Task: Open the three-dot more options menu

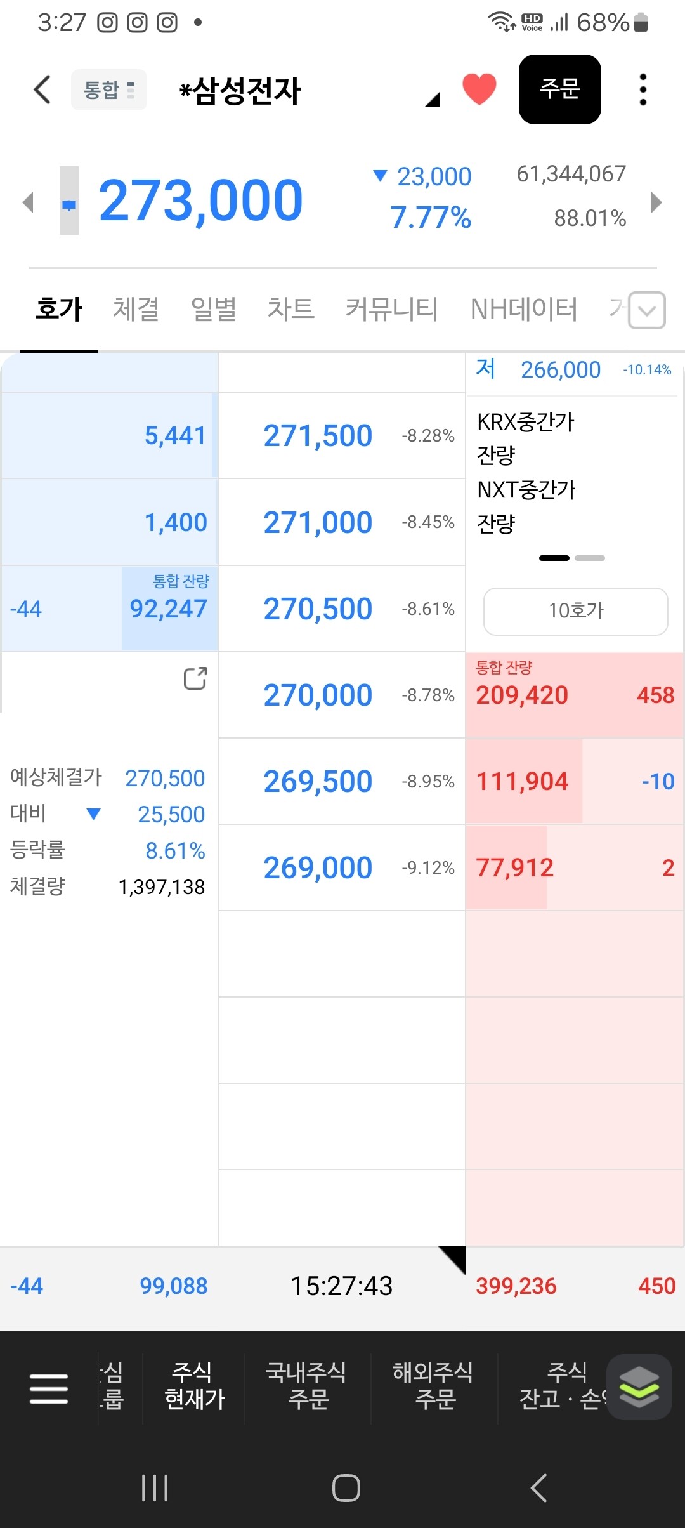Action: tap(643, 89)
